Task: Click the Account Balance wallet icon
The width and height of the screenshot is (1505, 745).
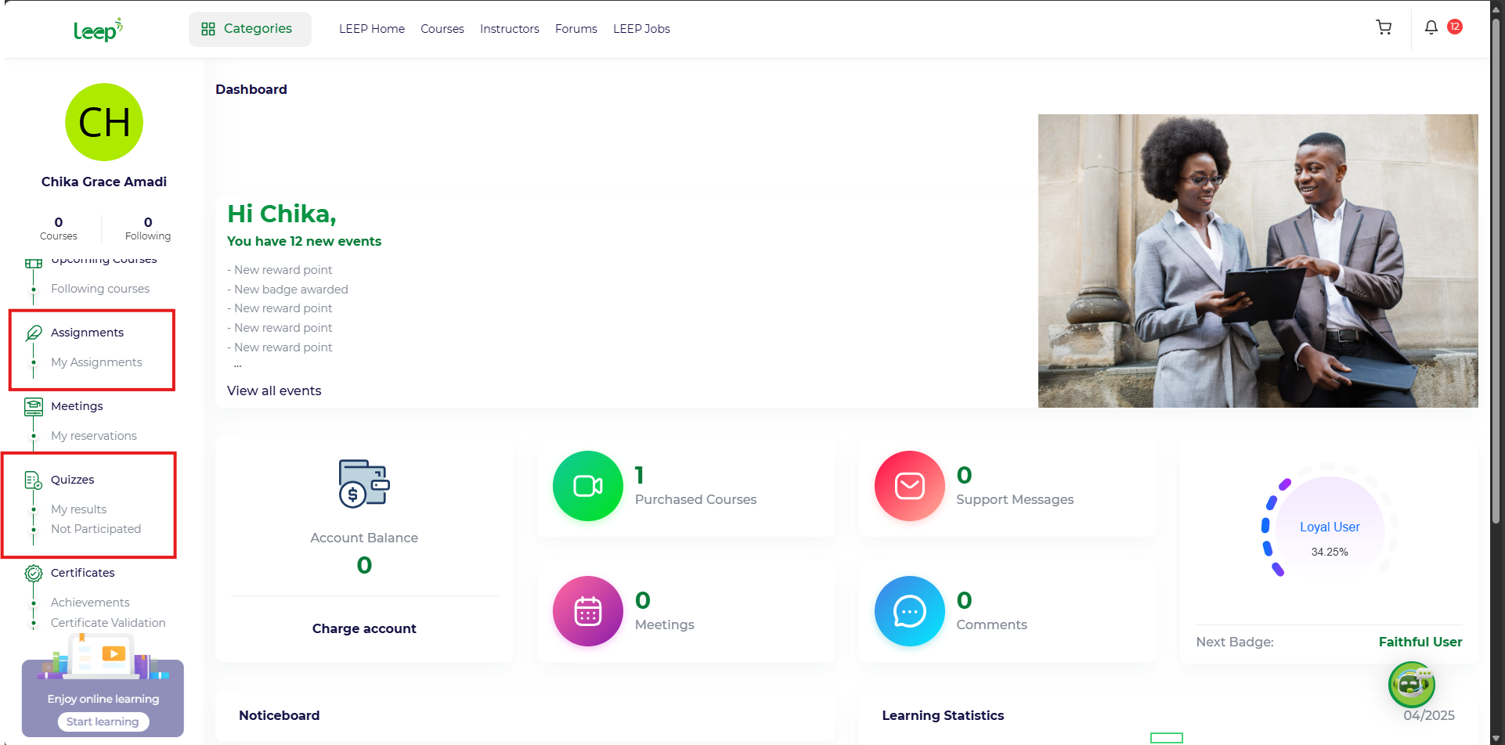Action: point(364,484)
